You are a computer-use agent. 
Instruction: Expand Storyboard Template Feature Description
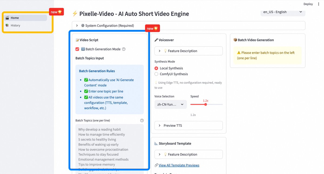(188, 154)
